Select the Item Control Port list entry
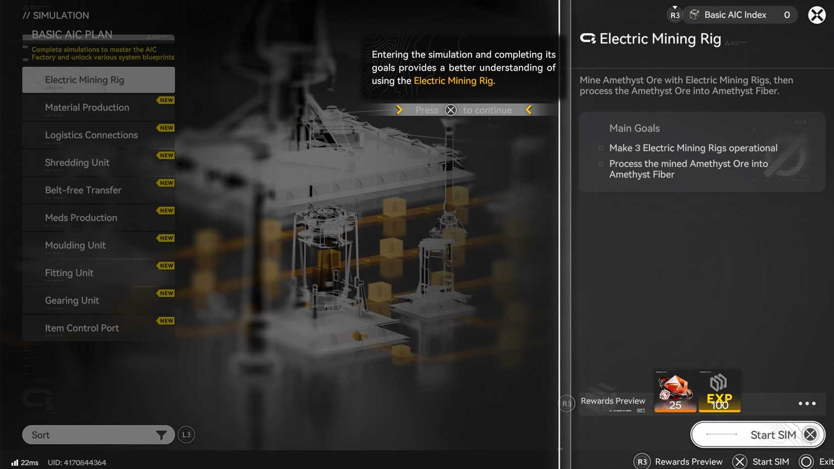834x469 pixels. 98,327
